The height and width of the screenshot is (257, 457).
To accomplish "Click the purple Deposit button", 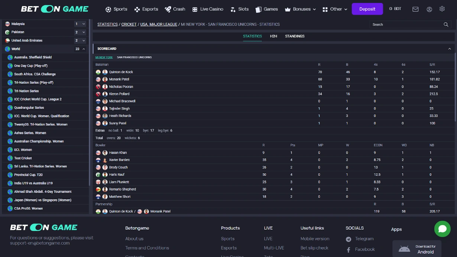I will (367, 9).
